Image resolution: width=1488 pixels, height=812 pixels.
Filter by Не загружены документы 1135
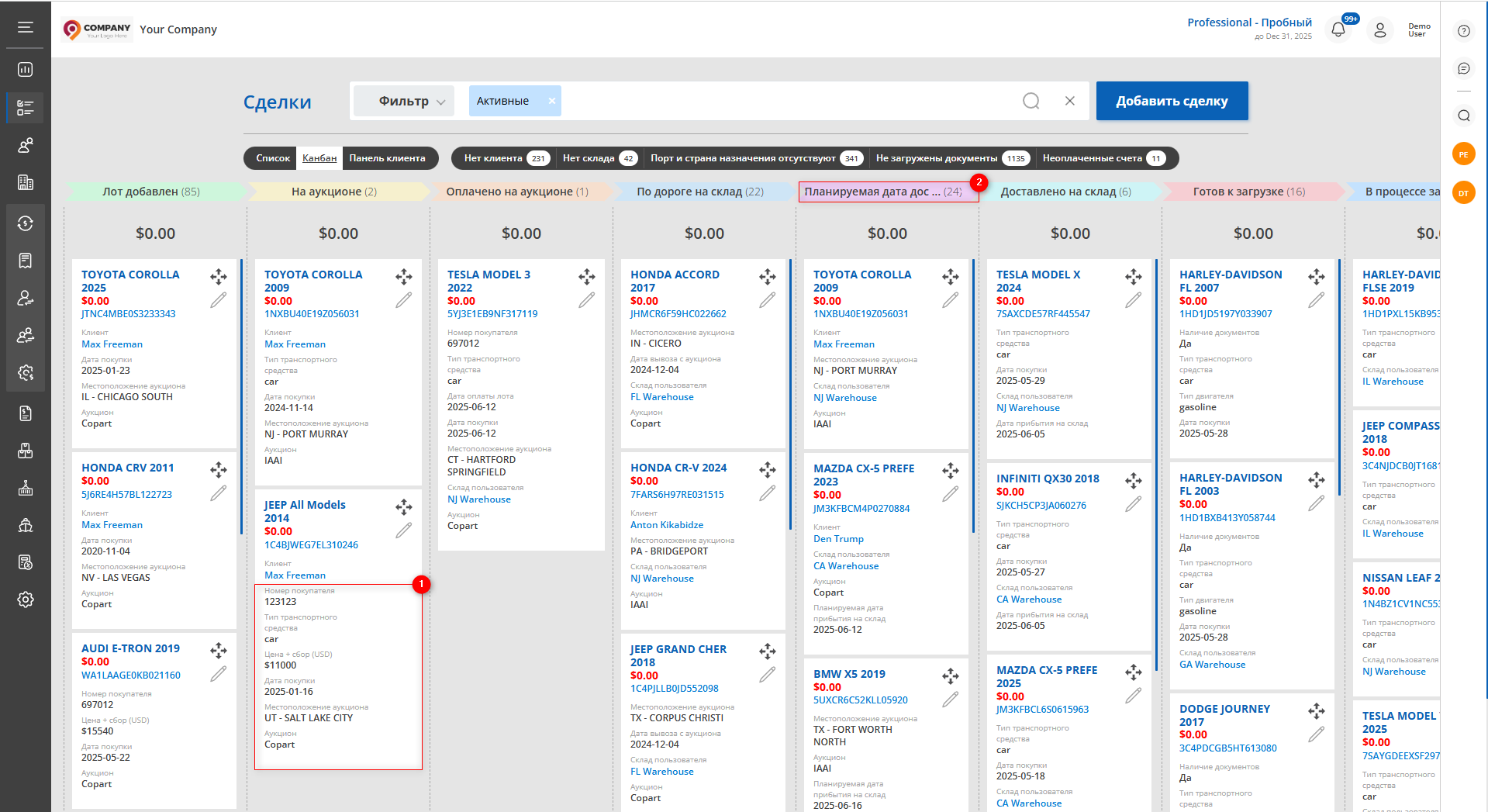click(x=952, y=158)
